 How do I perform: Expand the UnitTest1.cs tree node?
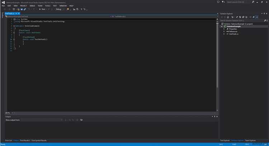[x=224, y=34]
